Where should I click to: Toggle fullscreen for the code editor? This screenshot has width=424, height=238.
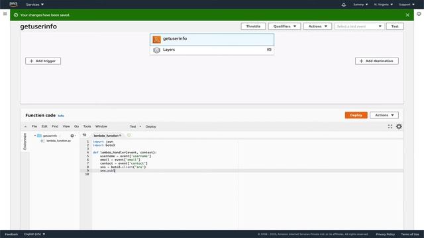[x=390, y=126]
